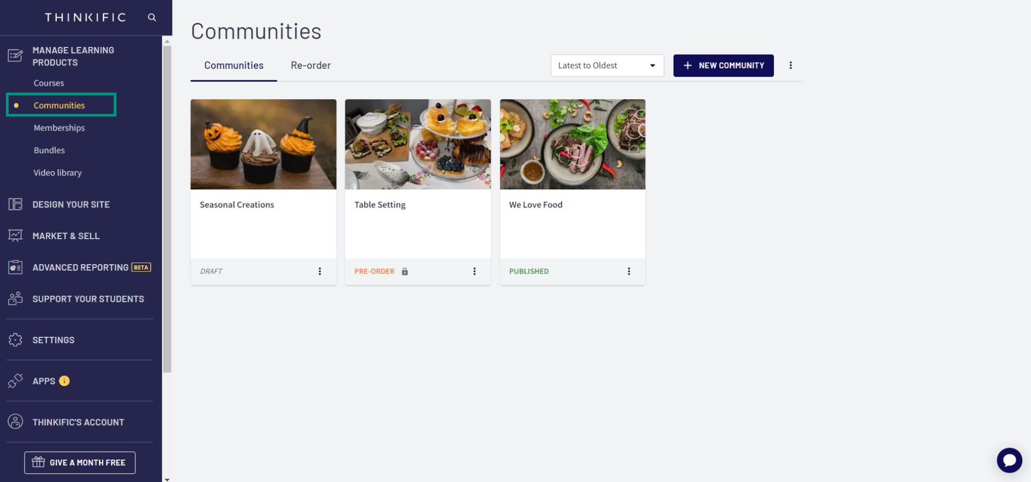Expand Market & Sell section

tap(66, 236)
